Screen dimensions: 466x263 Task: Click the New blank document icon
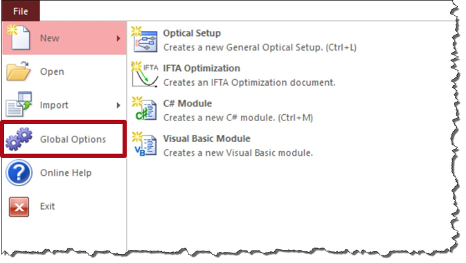tap(19, 37)
